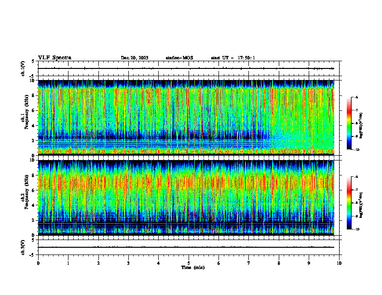382x295 pixels.
Task: Click the "-10" label on ch.2 color bar
Action: [x=356, y=229]
